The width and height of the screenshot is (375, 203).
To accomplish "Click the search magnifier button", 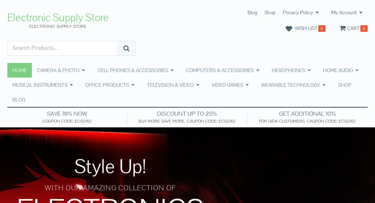I will click(x=126, y=48).
